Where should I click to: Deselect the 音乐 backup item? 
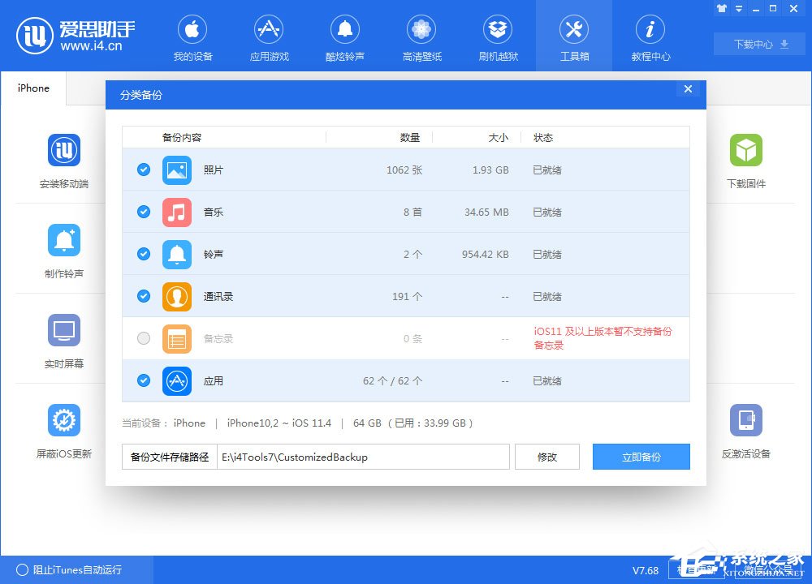click(x=143, y=212)
